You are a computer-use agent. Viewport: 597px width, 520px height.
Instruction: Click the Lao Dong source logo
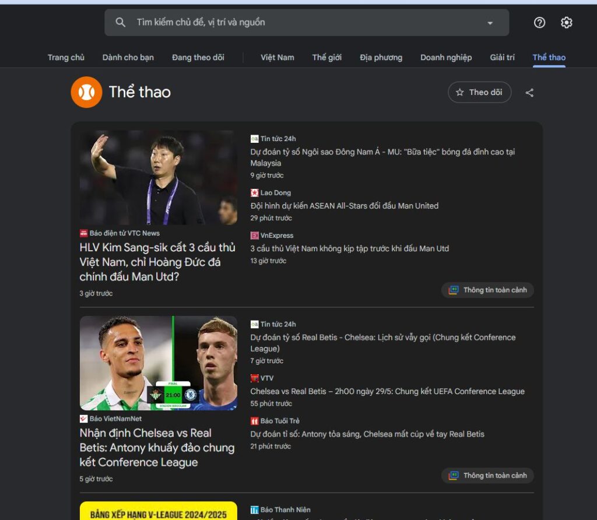[x=254, y=192]
